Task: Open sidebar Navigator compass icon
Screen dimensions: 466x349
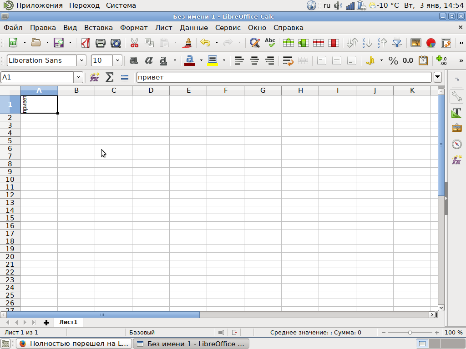Action: pos(456,144)
